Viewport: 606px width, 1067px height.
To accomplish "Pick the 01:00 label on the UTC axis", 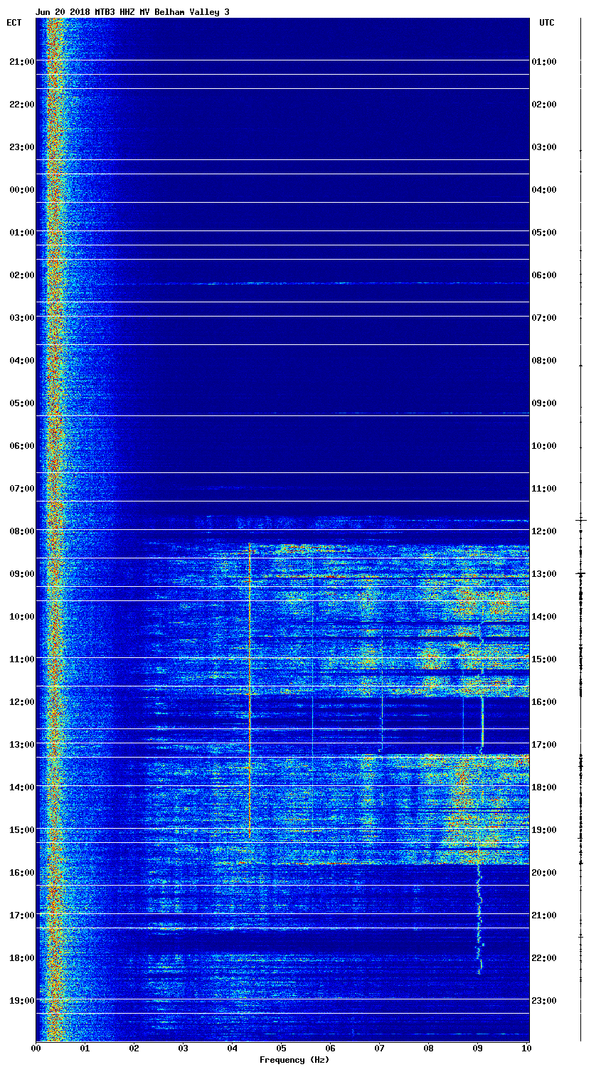I will click(544, 62).
